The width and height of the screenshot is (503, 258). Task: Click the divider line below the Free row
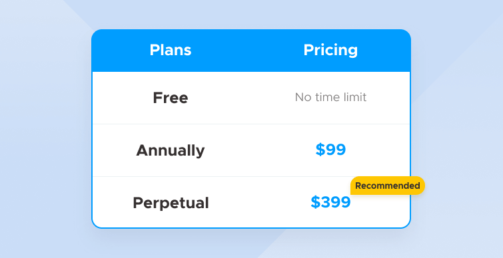[251, 124]
